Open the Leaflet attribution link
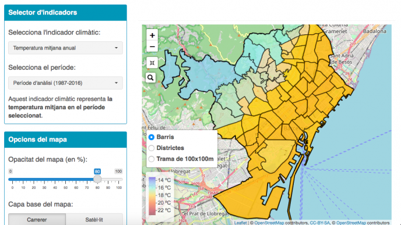Screen dimensions: 401x225 pyautogui.click(x=240, y=223)
